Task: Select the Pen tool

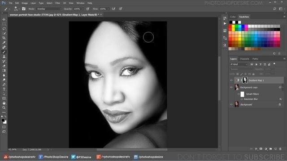Action: tap(4, 85)
